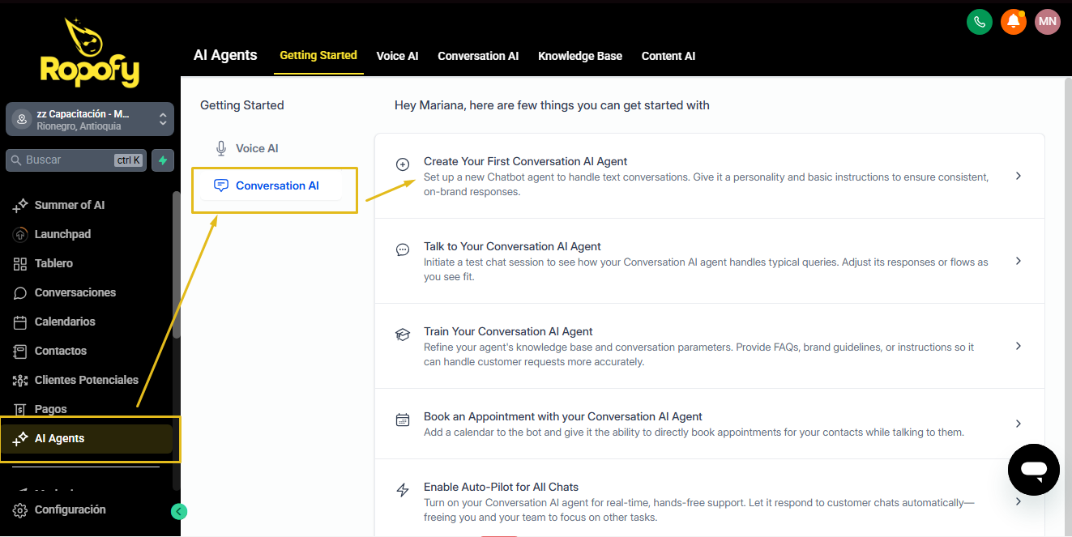Open the orange notifications bell
The height and width of the screenshot is (537, 1072).
(x=1014, y=22)
